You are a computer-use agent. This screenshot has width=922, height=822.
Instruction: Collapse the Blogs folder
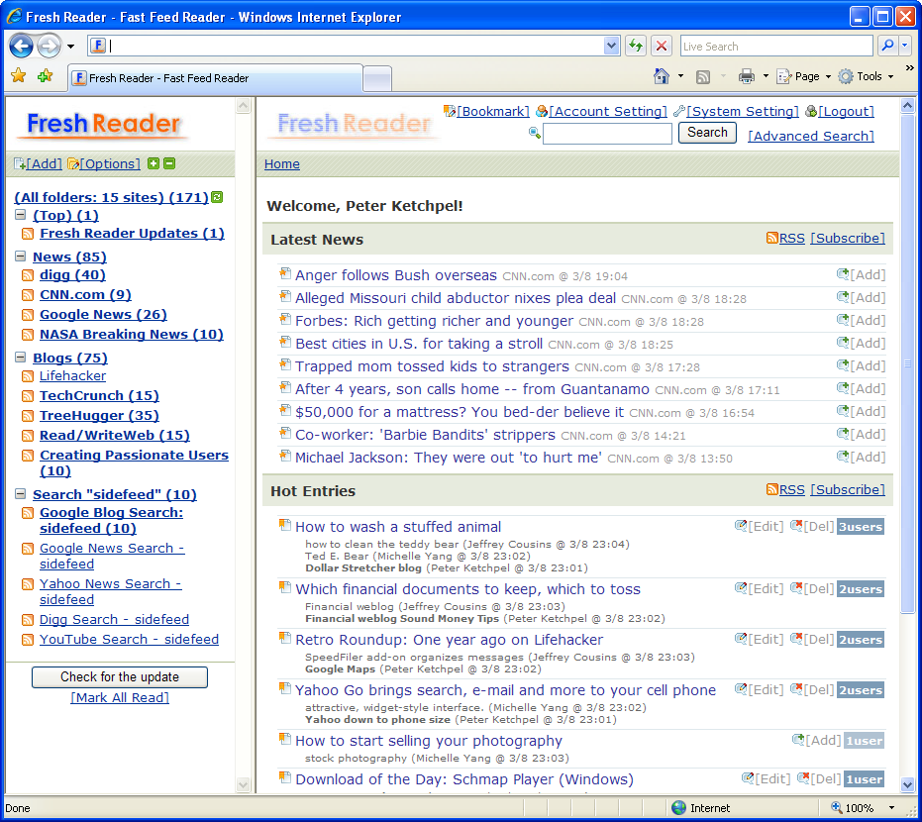click(21, 357)
